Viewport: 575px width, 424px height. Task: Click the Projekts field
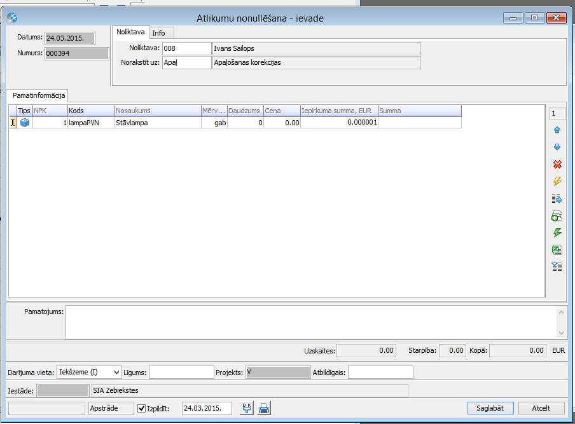pos(278,373)
